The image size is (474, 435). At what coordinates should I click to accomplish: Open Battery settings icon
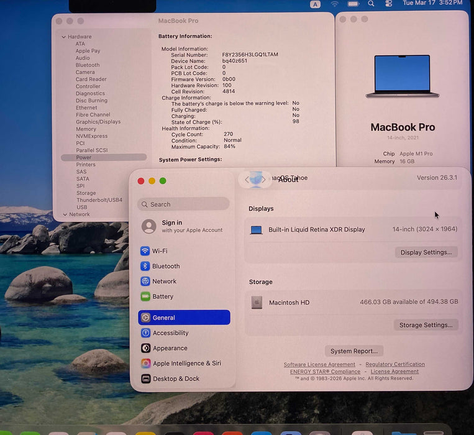145,296
